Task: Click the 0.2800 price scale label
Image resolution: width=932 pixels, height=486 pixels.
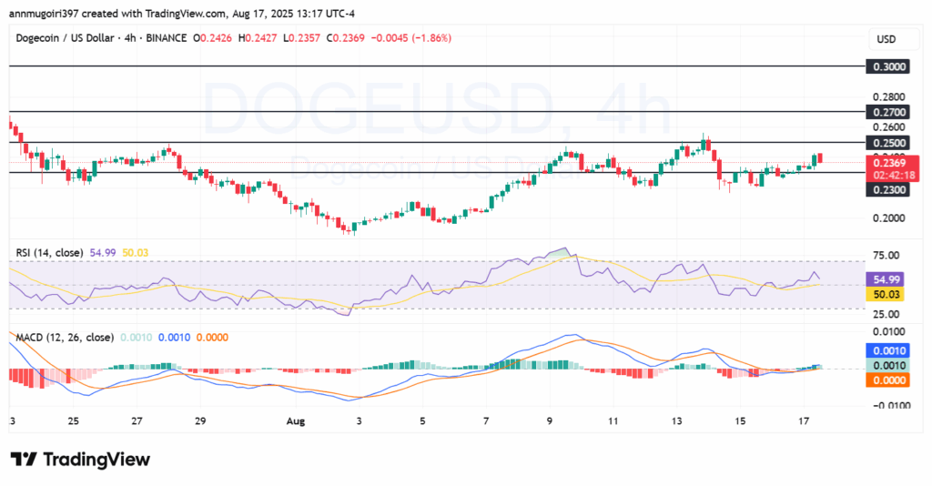Action: click(888, 96)
